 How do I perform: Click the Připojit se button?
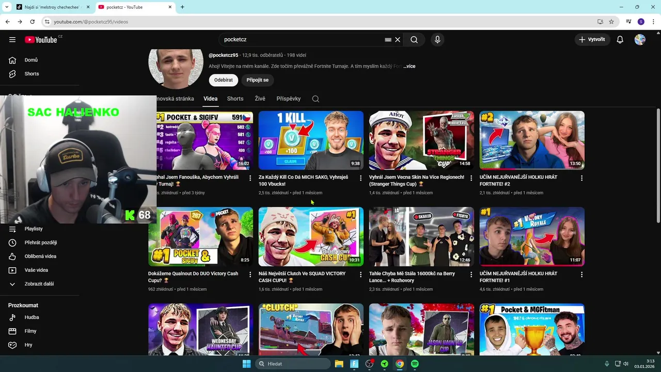(257, 80)
